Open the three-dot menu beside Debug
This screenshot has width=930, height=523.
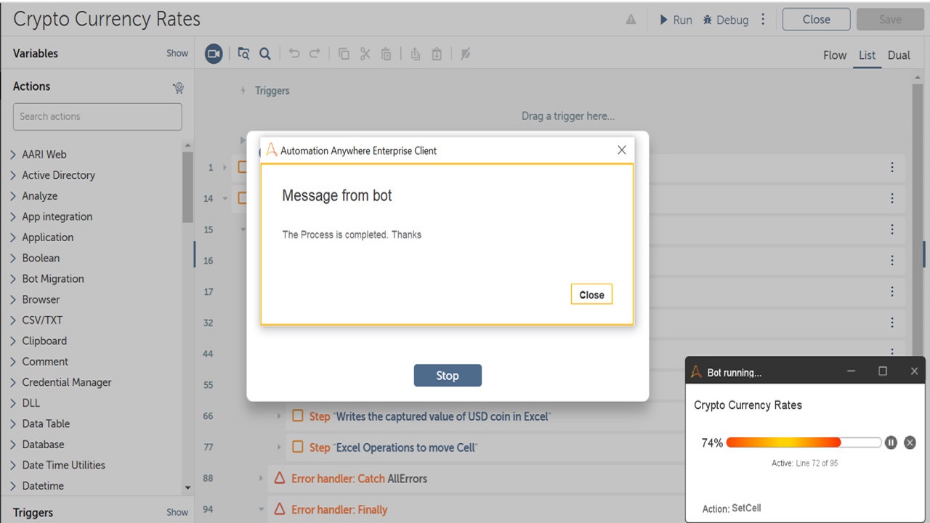coord(763,20)
